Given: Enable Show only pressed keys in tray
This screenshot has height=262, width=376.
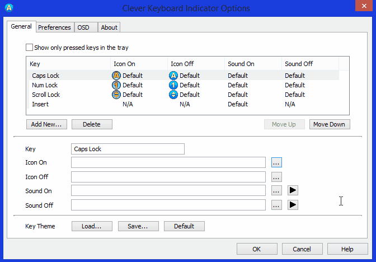Looking at the screenshot, I should coord(30,48).
